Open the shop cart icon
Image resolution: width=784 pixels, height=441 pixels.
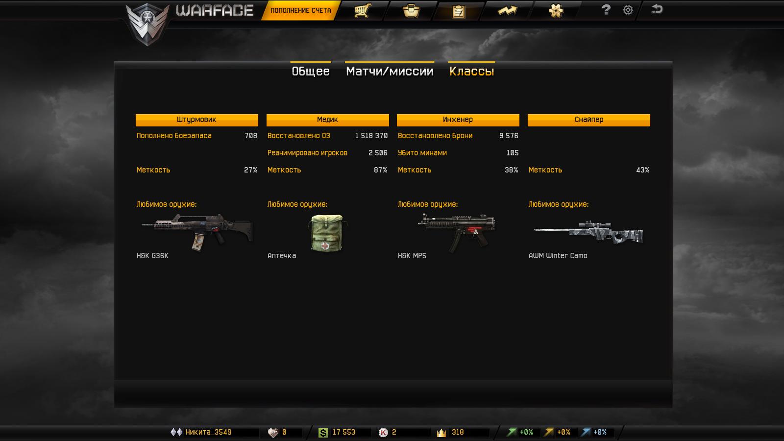[362, 10]
